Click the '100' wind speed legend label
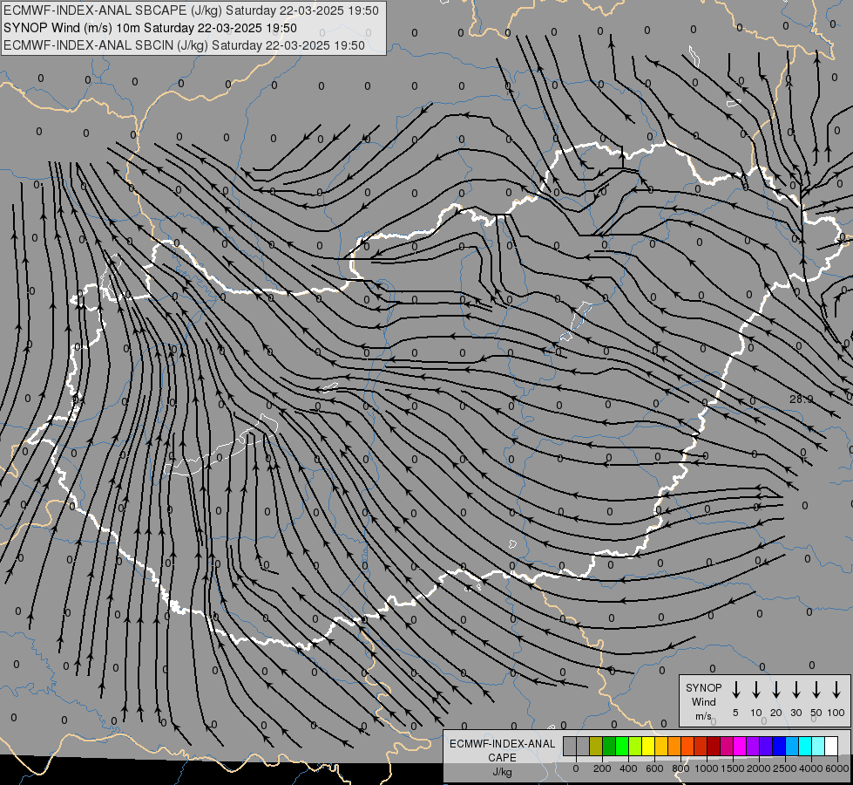The image size is (853, 785). (836, 713)
